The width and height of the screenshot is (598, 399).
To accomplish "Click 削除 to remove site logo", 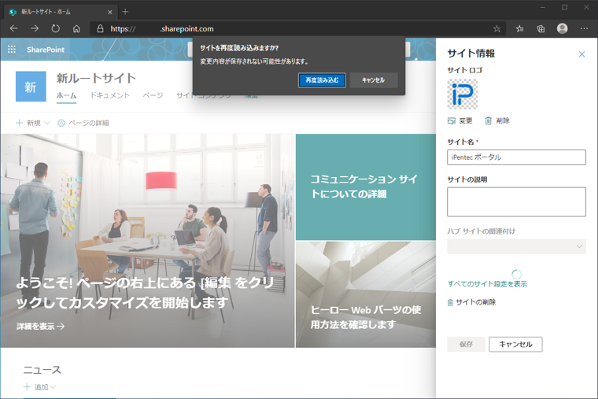I will click(497, 121).
